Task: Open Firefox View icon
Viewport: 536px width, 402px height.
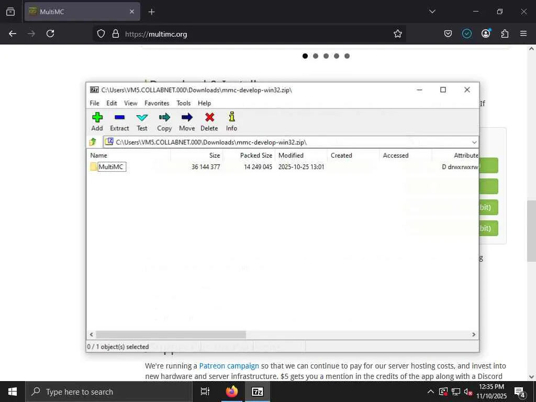Action: (x=10, y=12)
